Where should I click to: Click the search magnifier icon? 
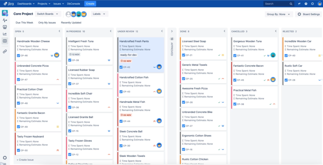tap(291, 4)
